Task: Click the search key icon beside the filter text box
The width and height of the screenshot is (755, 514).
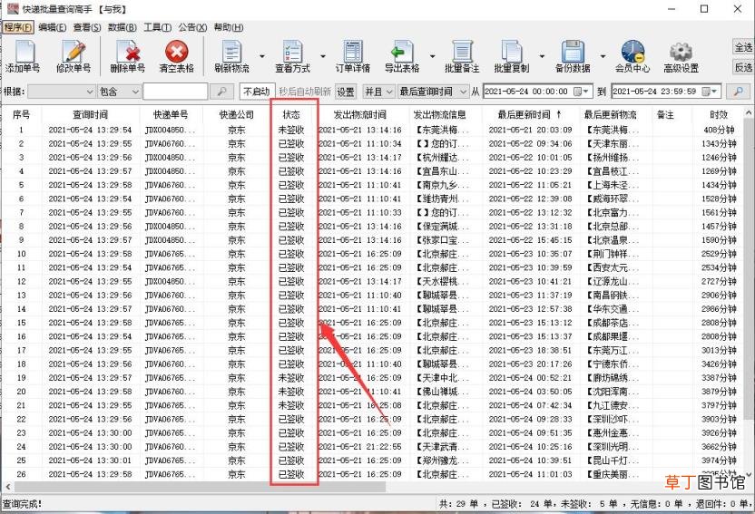Action: click(222, 92)
